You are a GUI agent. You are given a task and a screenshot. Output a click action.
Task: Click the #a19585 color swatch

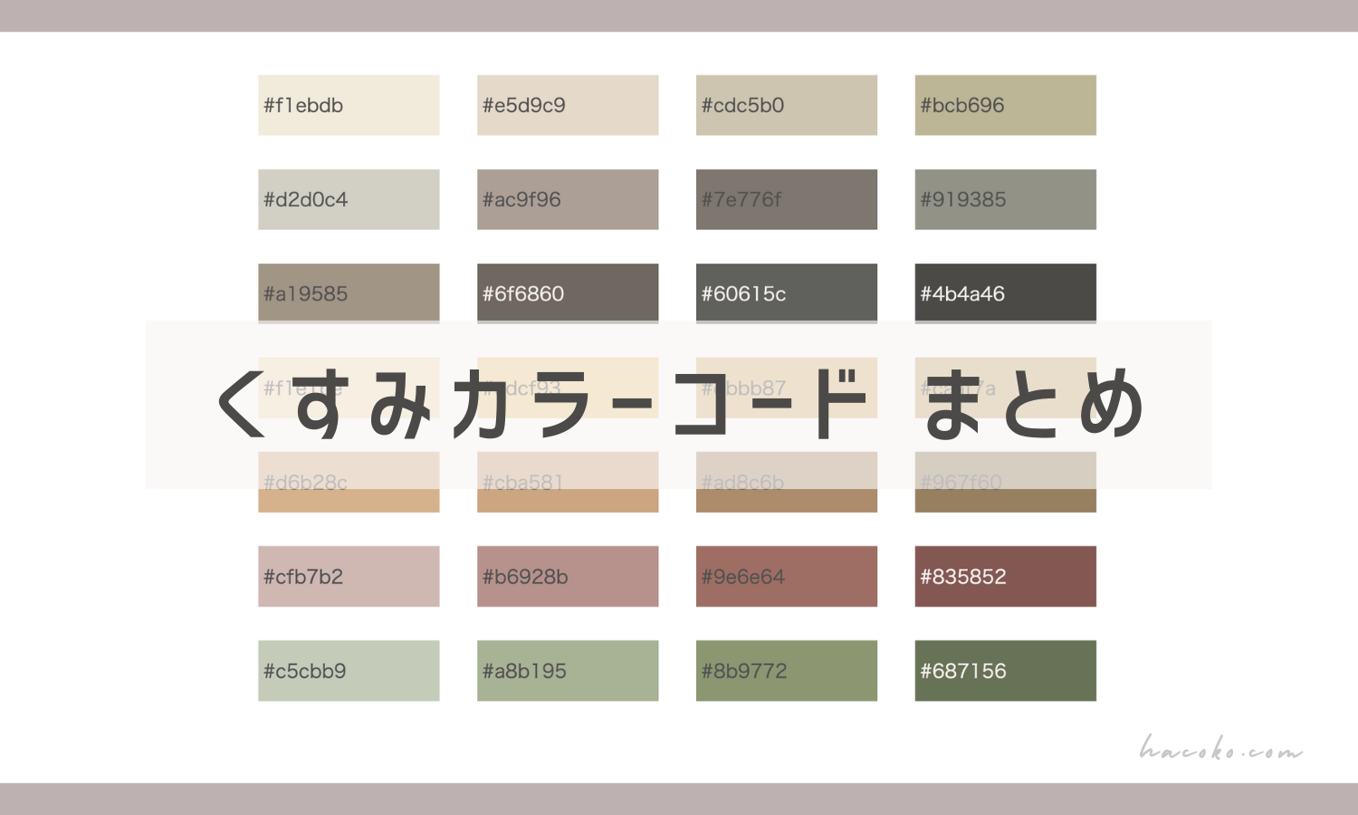click(x=349, y=293)
